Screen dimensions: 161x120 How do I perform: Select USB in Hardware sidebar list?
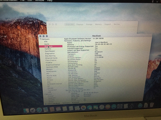[x=49, y=92]
